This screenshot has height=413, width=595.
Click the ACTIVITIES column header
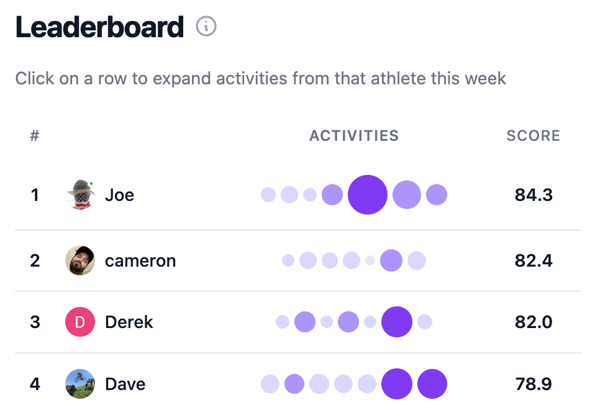pos(354,135)
